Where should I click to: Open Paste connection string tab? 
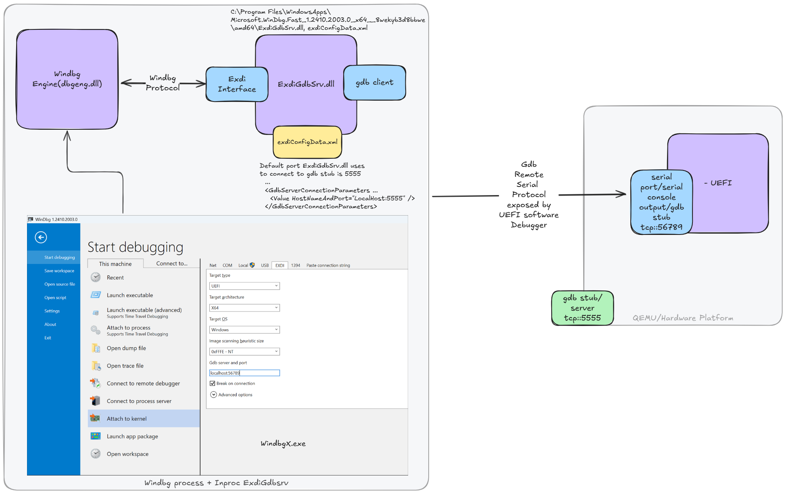pos(328,265)
